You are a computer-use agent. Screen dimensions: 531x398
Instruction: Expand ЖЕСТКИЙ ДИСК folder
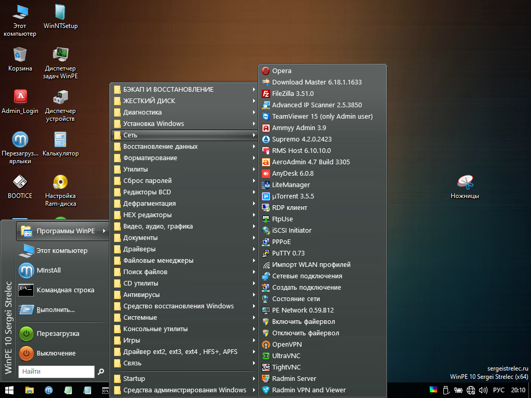click(x=185, y=101)
